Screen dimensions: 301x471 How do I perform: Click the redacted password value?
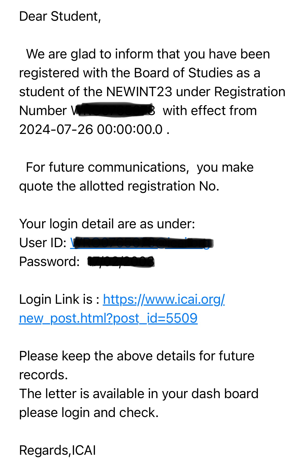121,262
